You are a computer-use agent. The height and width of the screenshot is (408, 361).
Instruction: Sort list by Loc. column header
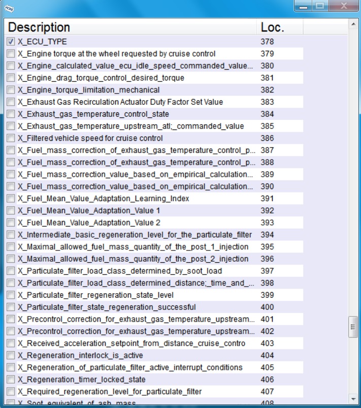click(280, 27)
